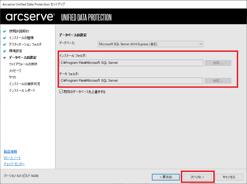Click the バージョン 8.0 build text
The image size is (247, 184).
pyautogui.click(x=21, y=176)
